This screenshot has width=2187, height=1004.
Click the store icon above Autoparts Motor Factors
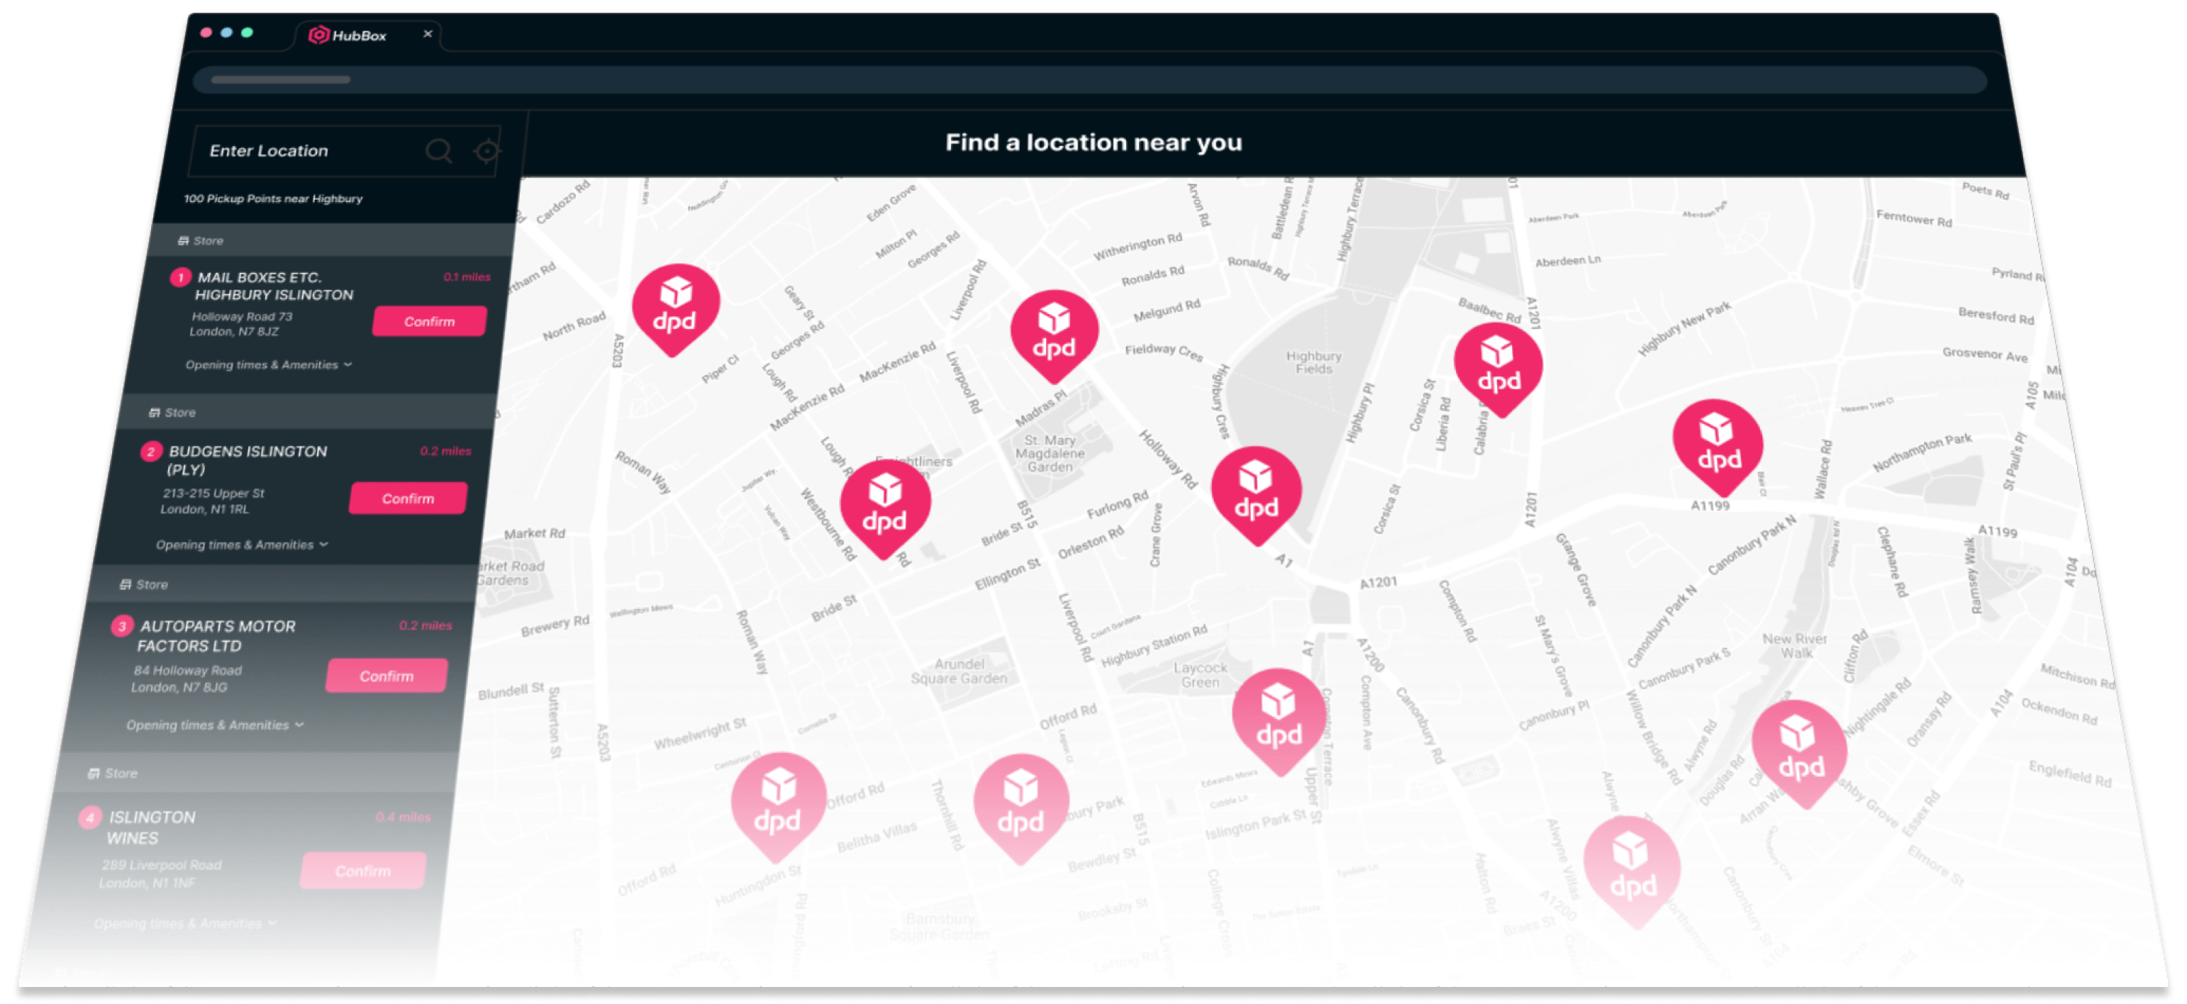(126, 585)
